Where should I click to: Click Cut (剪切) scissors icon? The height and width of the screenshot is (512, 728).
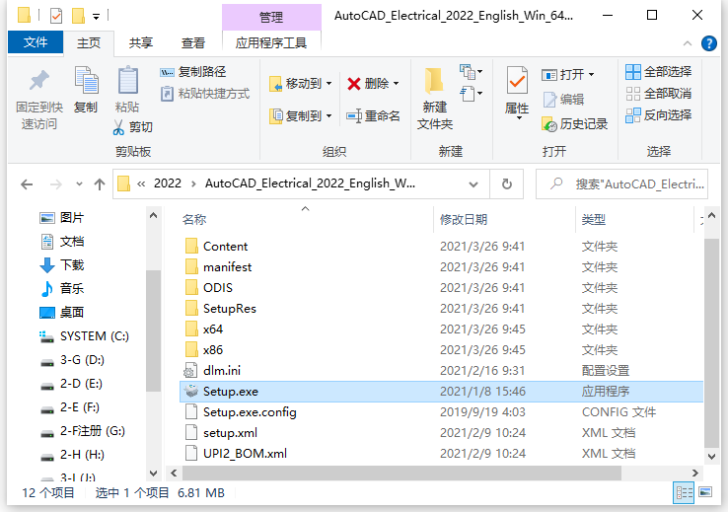(x=118, y=127)
